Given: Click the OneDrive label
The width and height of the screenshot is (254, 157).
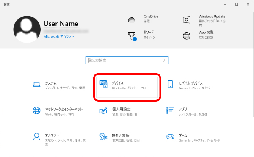Looking at the screenshot, I should pos(151,17).
